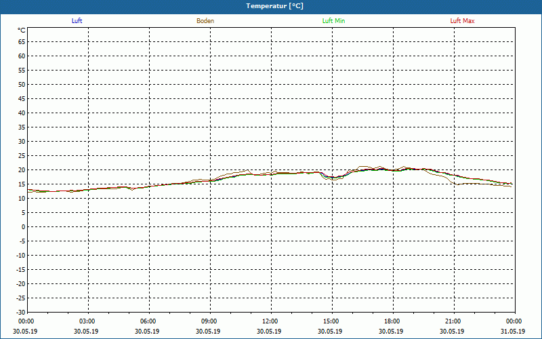Click the 12:00 time axis label
This screenshot has height=339, width=542.
(270, 321)
